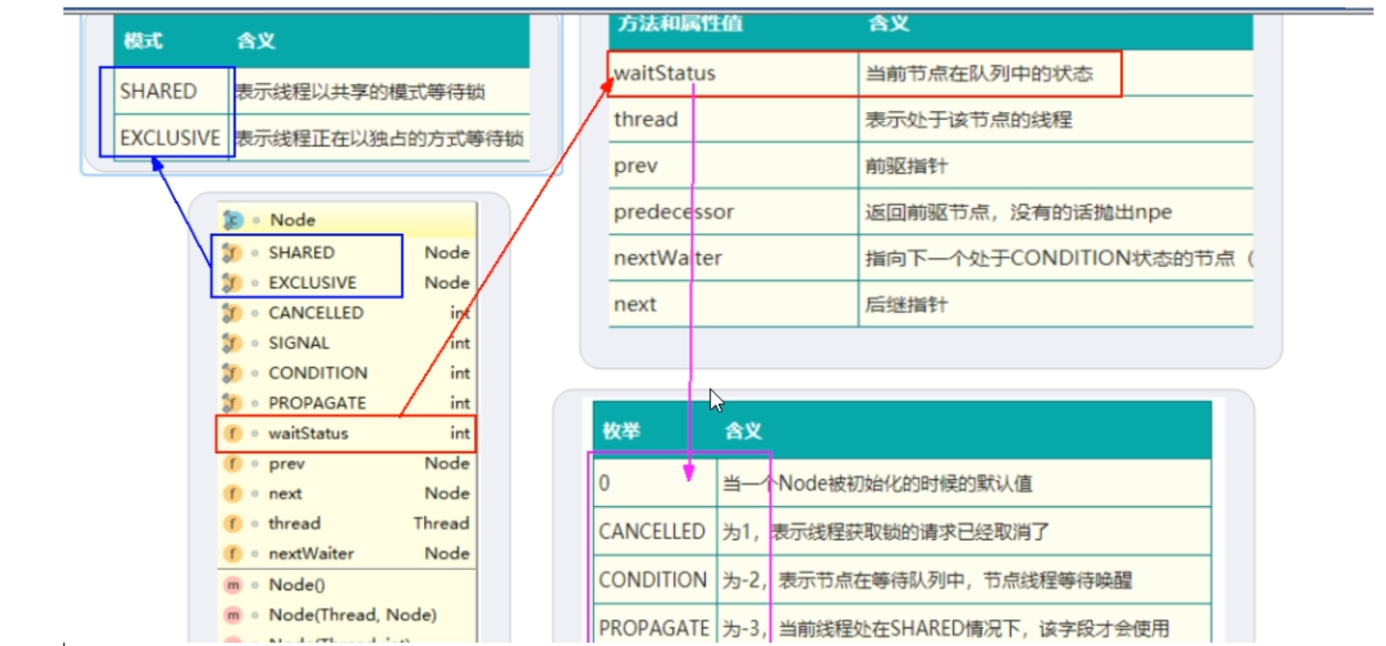Click the orange field icon beside waitStatus
Image resolution: width=1386 pixels, height=646 pixels.
(233, 433)
